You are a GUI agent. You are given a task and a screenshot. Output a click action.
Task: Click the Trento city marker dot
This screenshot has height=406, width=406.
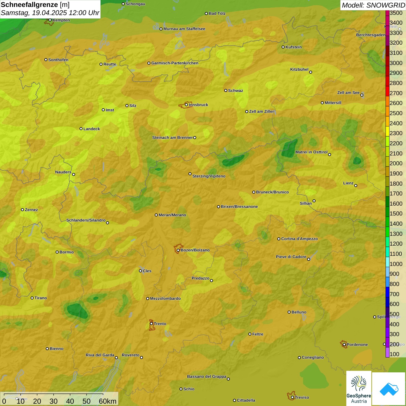tap(151, 324)
